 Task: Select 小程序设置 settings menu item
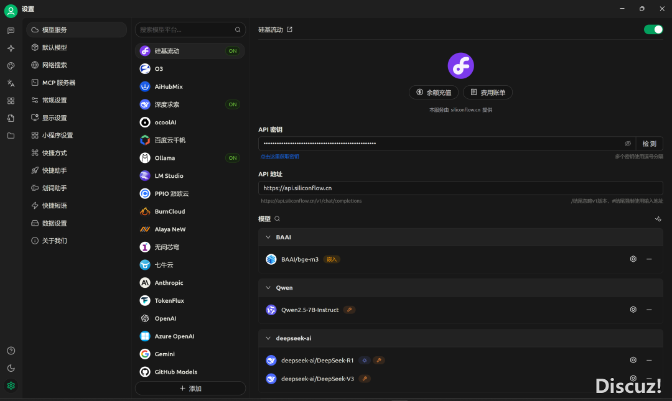pyautogui.click(x=77, y=135)
